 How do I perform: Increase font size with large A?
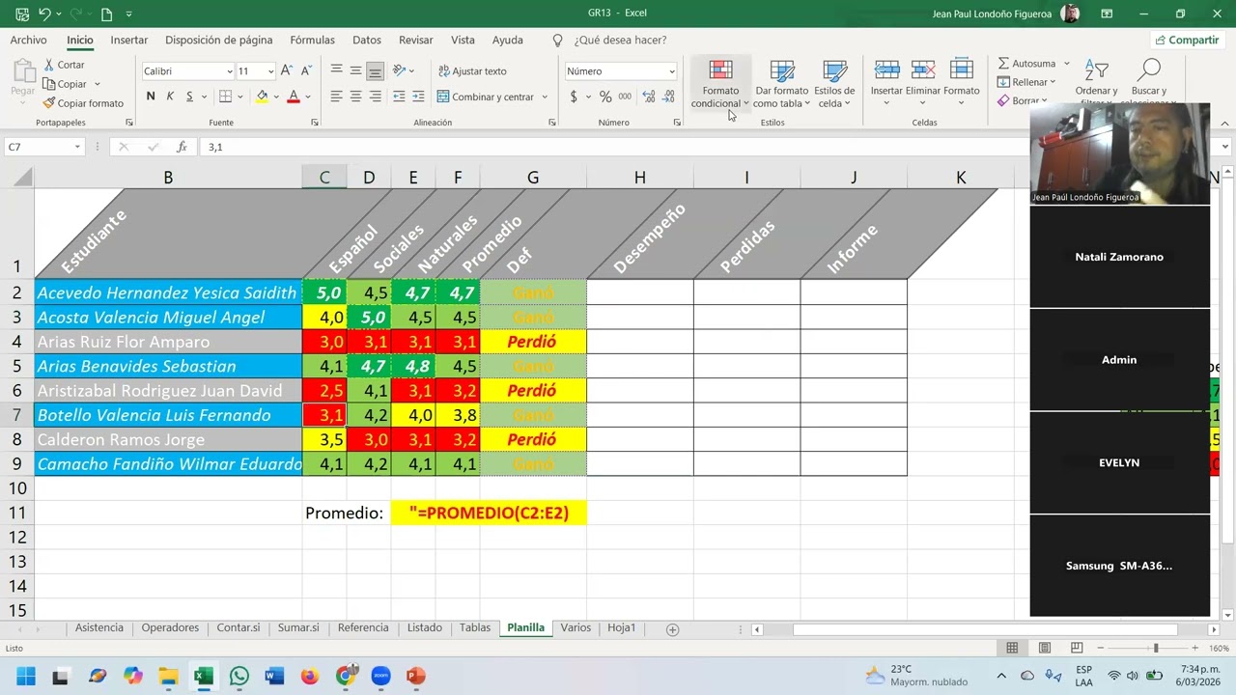288,70
